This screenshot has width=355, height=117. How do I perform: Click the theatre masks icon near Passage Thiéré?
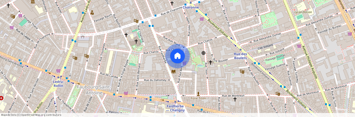pyautogui.click(x=13, y=16)
